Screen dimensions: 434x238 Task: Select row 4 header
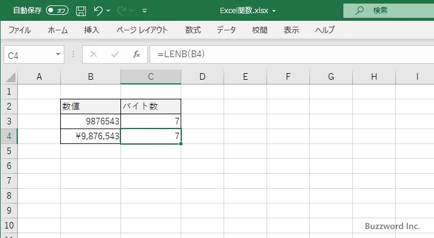click(x=9, y=136)
